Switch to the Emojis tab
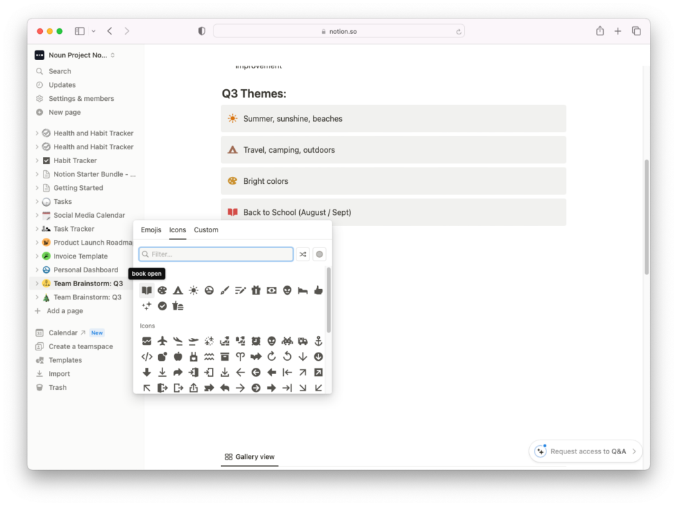677x506 pixels. (151, 229)
